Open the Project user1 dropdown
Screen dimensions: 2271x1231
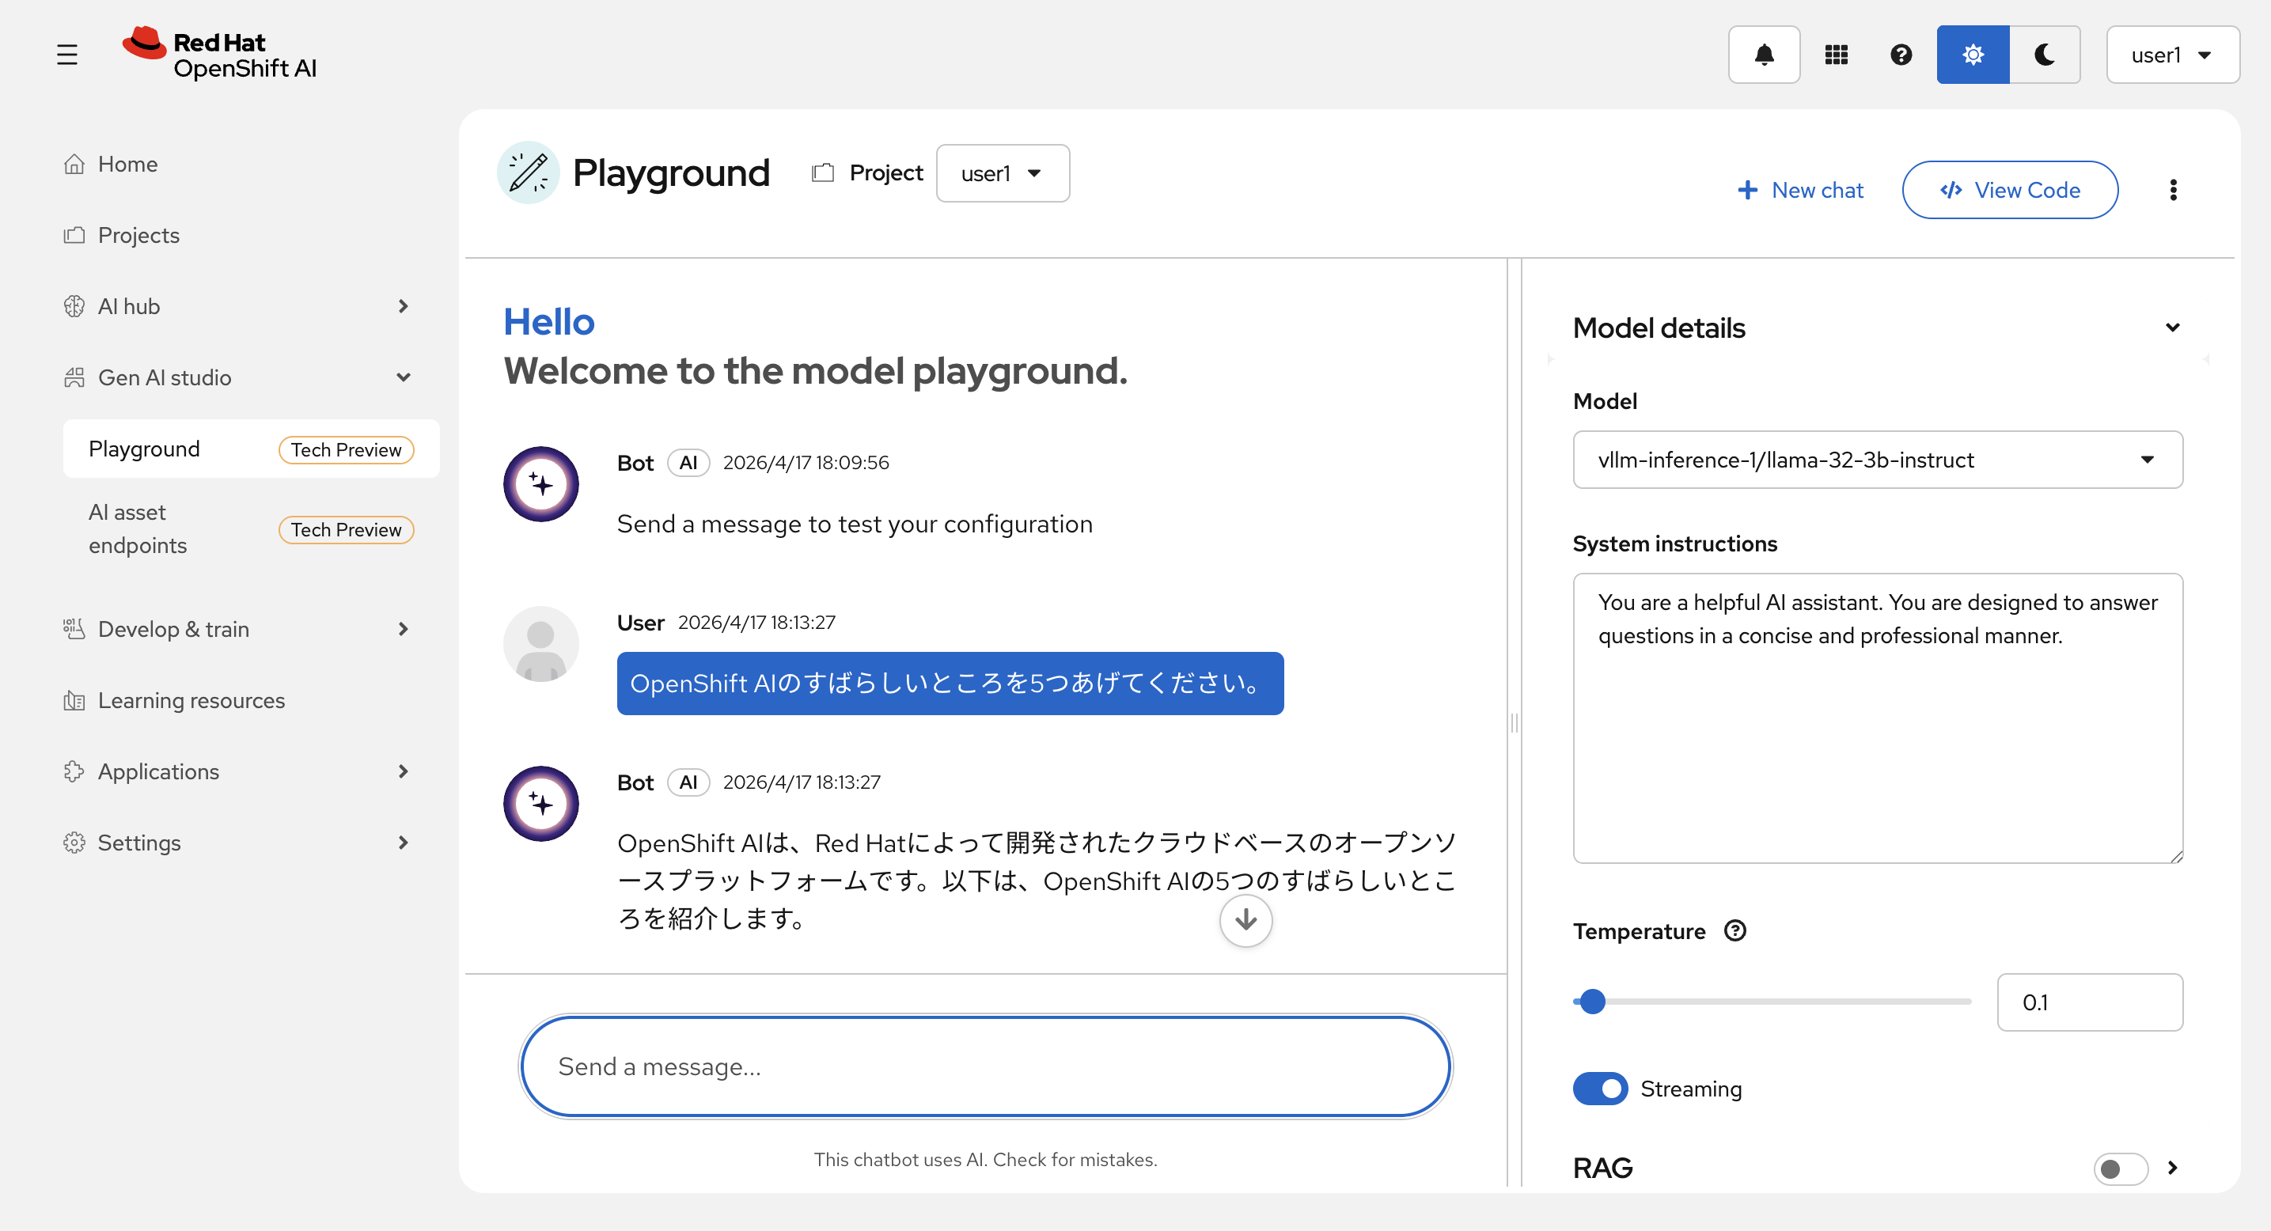coord(1003,173)
